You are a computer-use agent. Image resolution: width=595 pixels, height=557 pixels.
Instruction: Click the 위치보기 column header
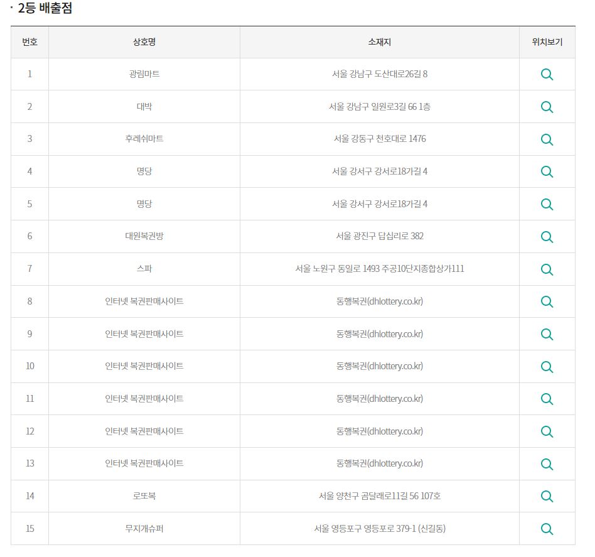547,42
